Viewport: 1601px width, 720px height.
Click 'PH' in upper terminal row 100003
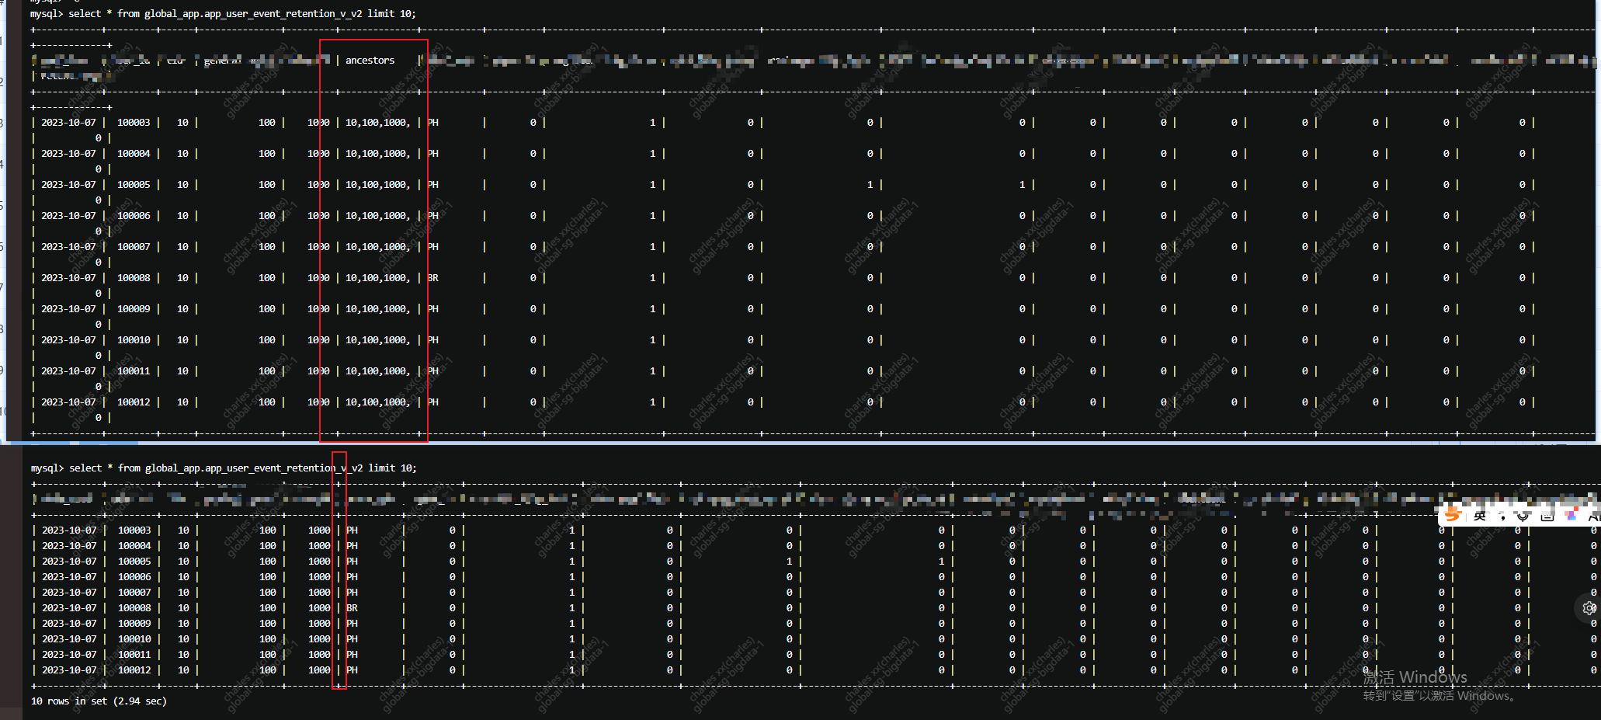433,122
